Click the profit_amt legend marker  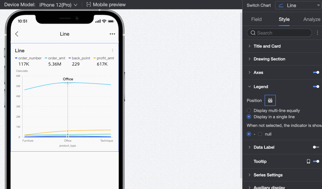pyautogui.click(x=95, y=58)
